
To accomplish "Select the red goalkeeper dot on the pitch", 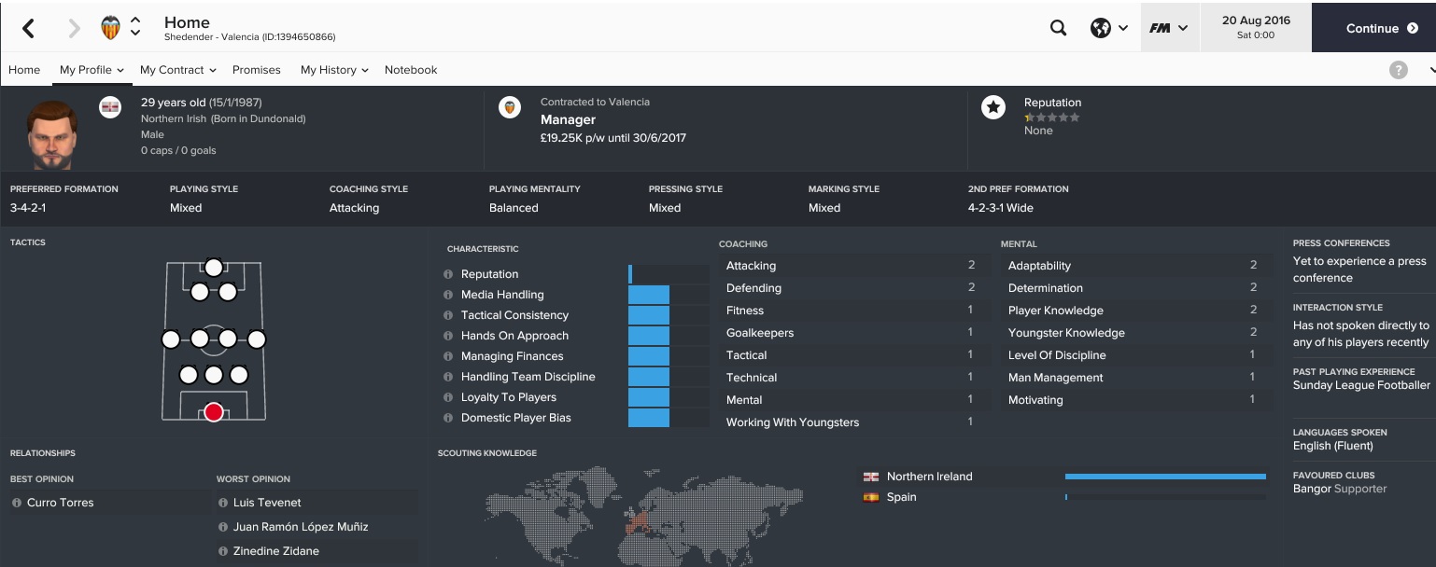I will tap(214, 412).
